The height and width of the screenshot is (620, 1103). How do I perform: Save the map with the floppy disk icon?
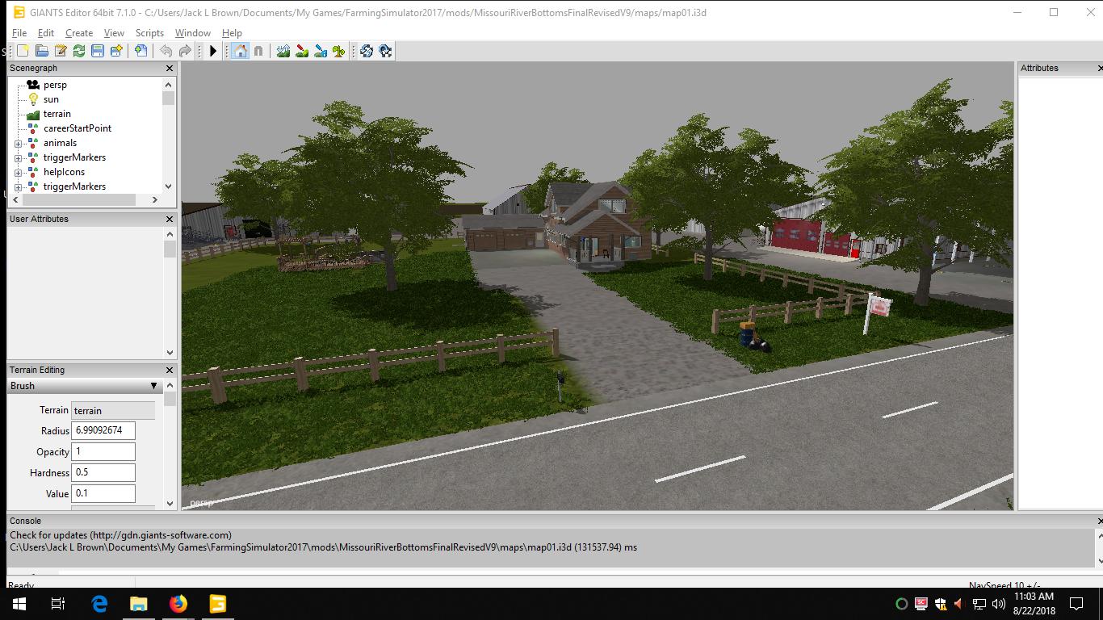pyautogui.click(x=98, y=51)
